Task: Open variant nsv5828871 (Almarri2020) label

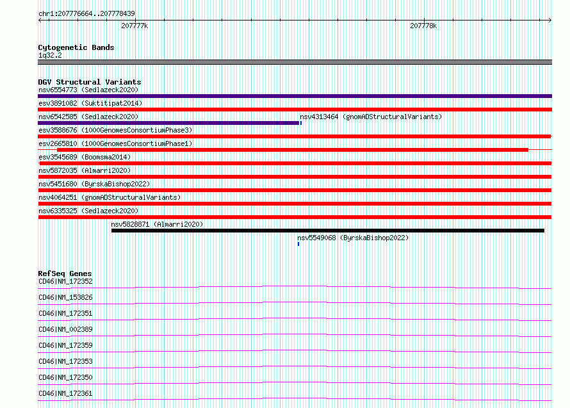Action: coord(157,224)
